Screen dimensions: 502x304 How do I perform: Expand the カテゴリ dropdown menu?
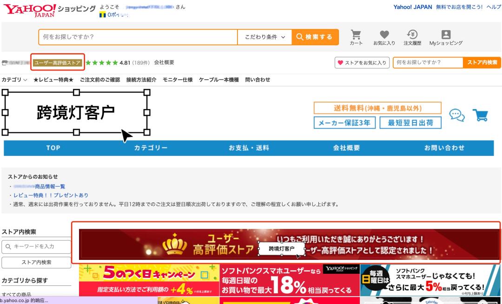(14, 79)
